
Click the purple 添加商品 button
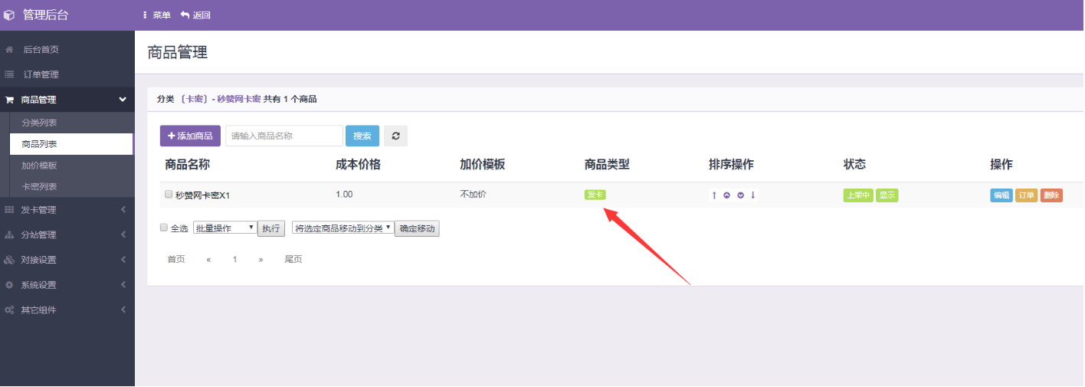click(190, 136)
